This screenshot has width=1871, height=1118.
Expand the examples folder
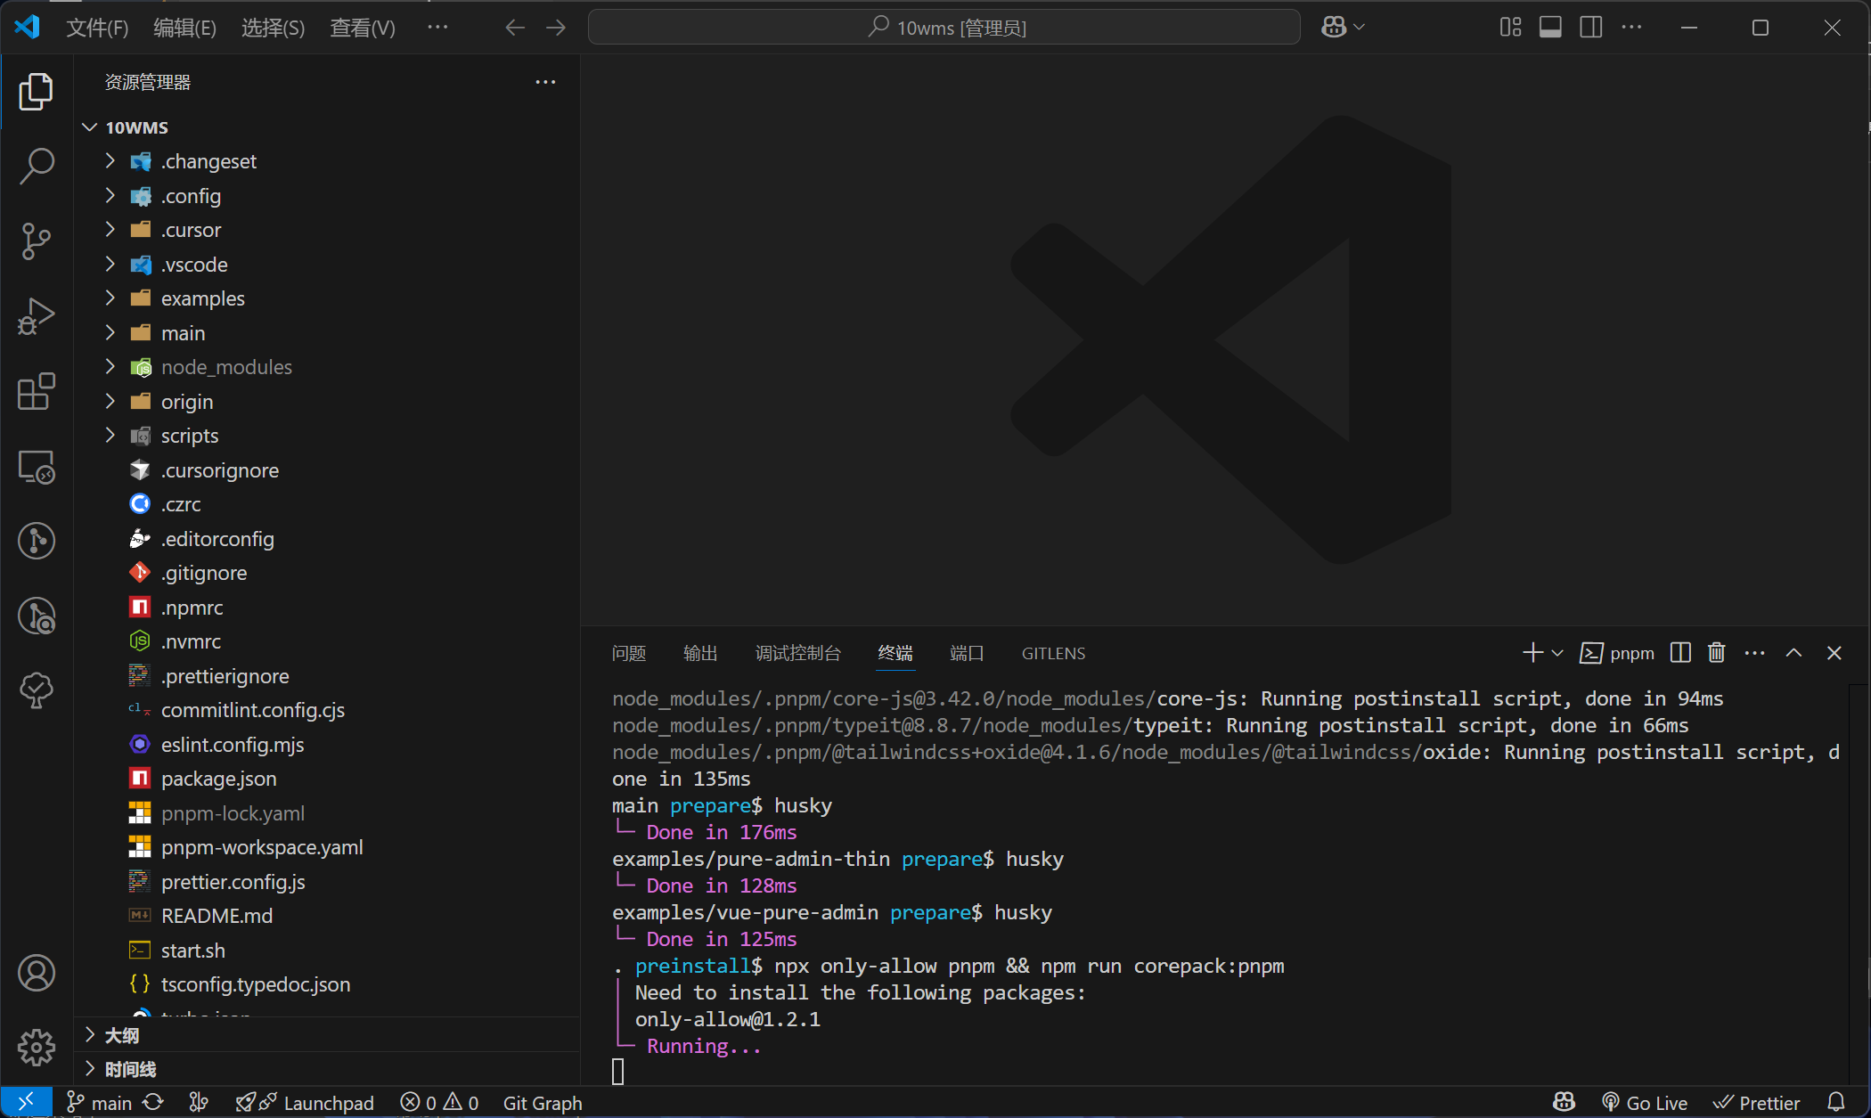(x=327, y=298)
